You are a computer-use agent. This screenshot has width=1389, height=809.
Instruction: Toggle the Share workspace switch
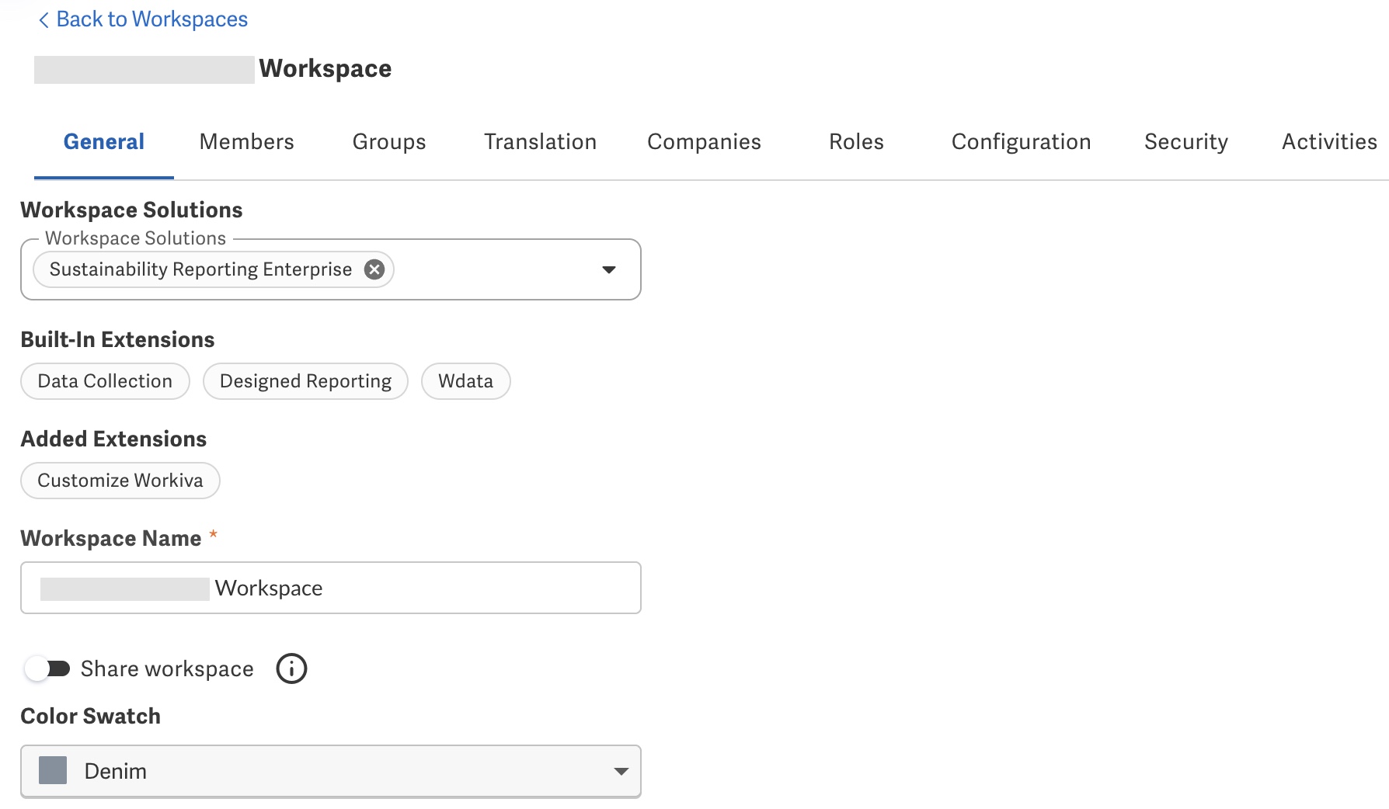47,668
